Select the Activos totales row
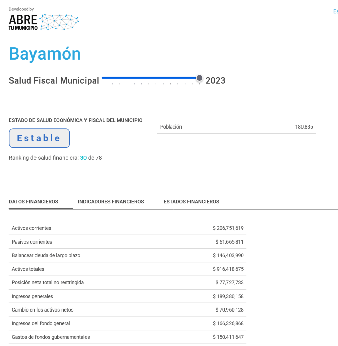This screenshot has width=338, height=346. pos(127,269)
